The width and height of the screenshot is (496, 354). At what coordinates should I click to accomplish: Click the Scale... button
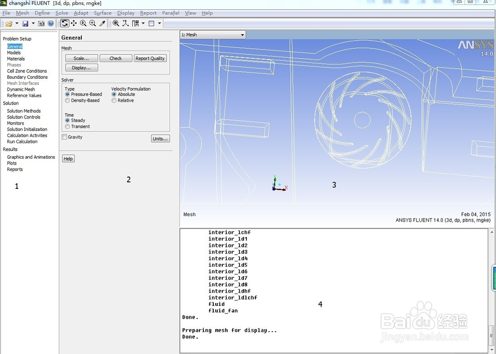pos(81,58)
